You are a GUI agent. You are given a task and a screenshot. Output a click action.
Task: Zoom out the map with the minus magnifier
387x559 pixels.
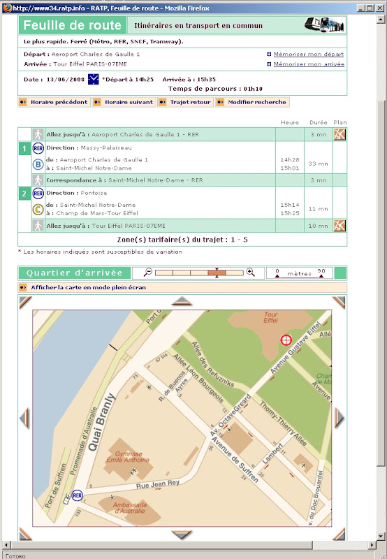click(x=148, y=273)
